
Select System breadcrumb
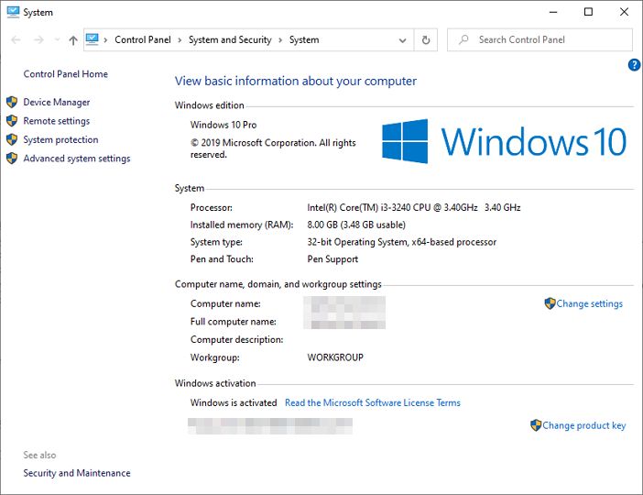tap(304, 39)
